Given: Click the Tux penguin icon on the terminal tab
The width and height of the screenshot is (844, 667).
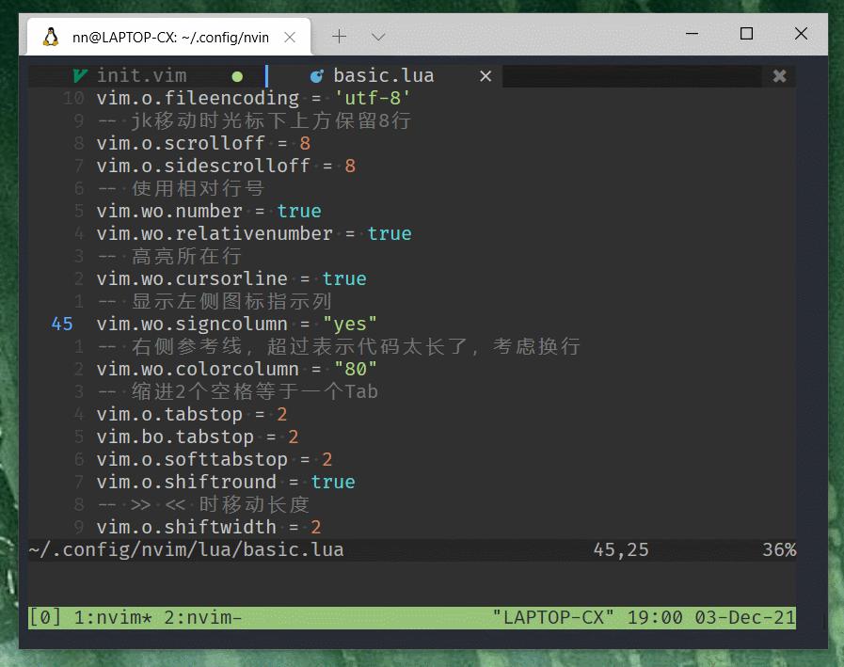Looking at the screenshot, I should (51, 36).
